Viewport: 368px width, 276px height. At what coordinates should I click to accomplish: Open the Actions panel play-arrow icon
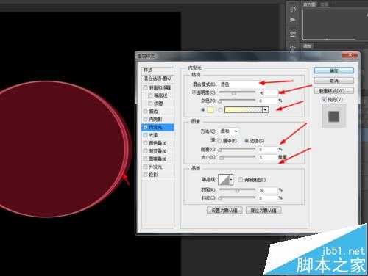(293, 20)
